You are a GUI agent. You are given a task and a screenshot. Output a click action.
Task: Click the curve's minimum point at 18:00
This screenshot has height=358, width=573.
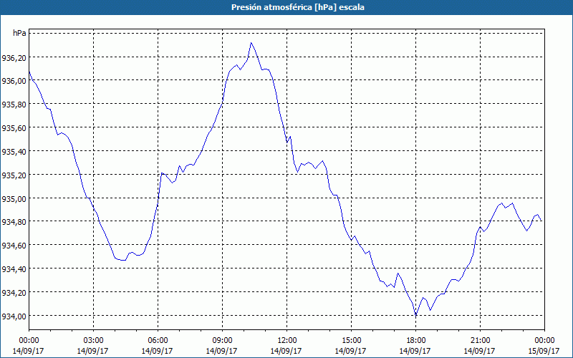click(415, 314)
